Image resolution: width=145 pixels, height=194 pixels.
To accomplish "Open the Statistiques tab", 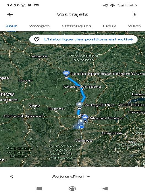I will click(76, 26).
